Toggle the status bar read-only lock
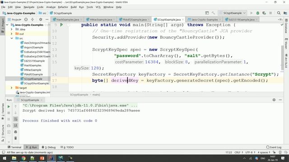Screen dimensions: 289x162 tap(274, 152)
